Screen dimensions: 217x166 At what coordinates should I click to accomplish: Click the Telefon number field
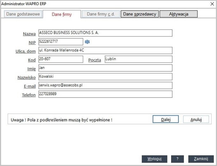click(105, 94)
